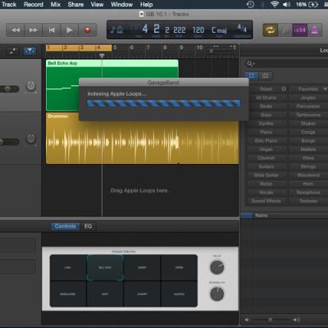The height and width of the screenshot is (328, 328).
Task: Click the red Record button
Action: (x=88, y=30)
